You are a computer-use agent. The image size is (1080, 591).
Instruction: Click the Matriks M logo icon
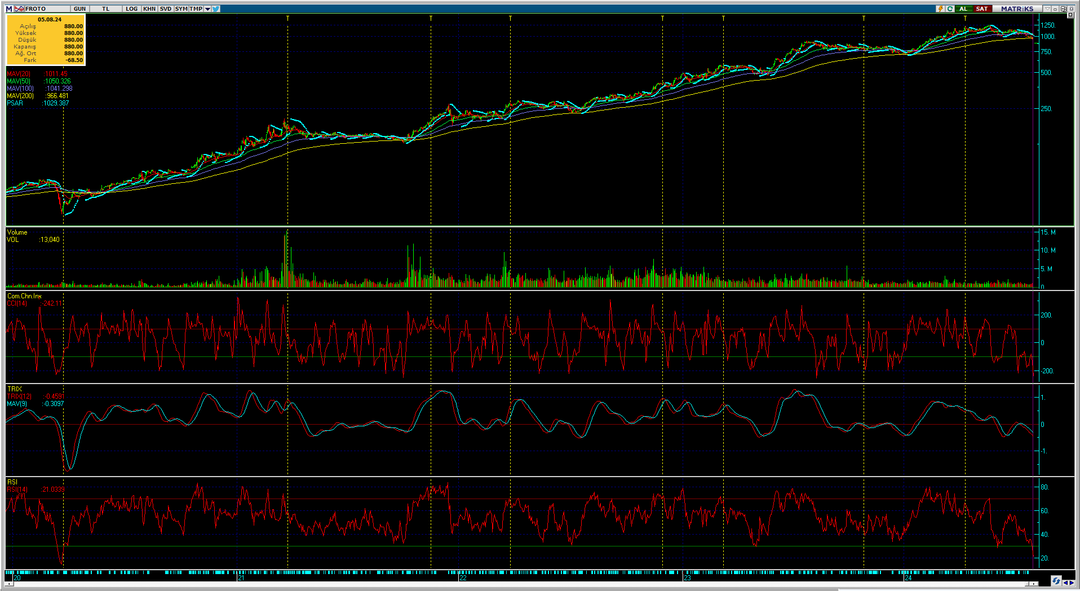(8, 8)
